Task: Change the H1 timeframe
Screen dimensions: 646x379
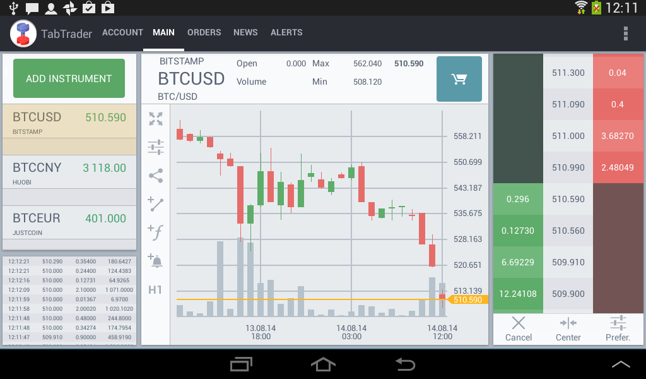Action: coord(155,290)
